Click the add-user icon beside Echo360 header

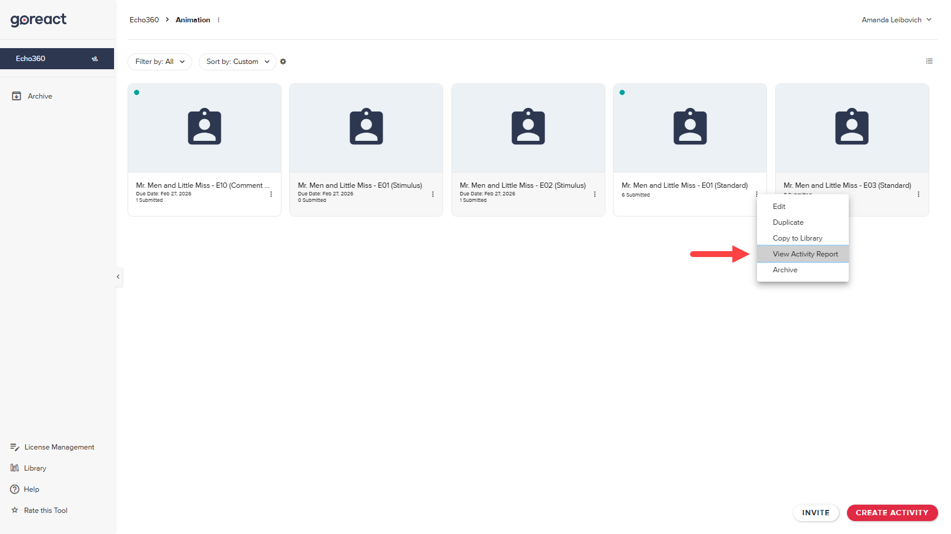pyautogui.click(x=95, y=59)
